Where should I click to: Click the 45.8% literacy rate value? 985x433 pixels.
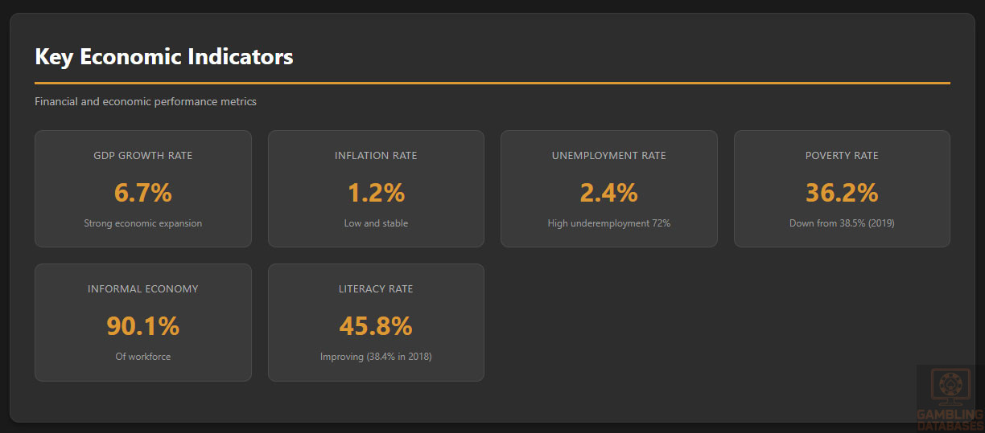(376, 326)
